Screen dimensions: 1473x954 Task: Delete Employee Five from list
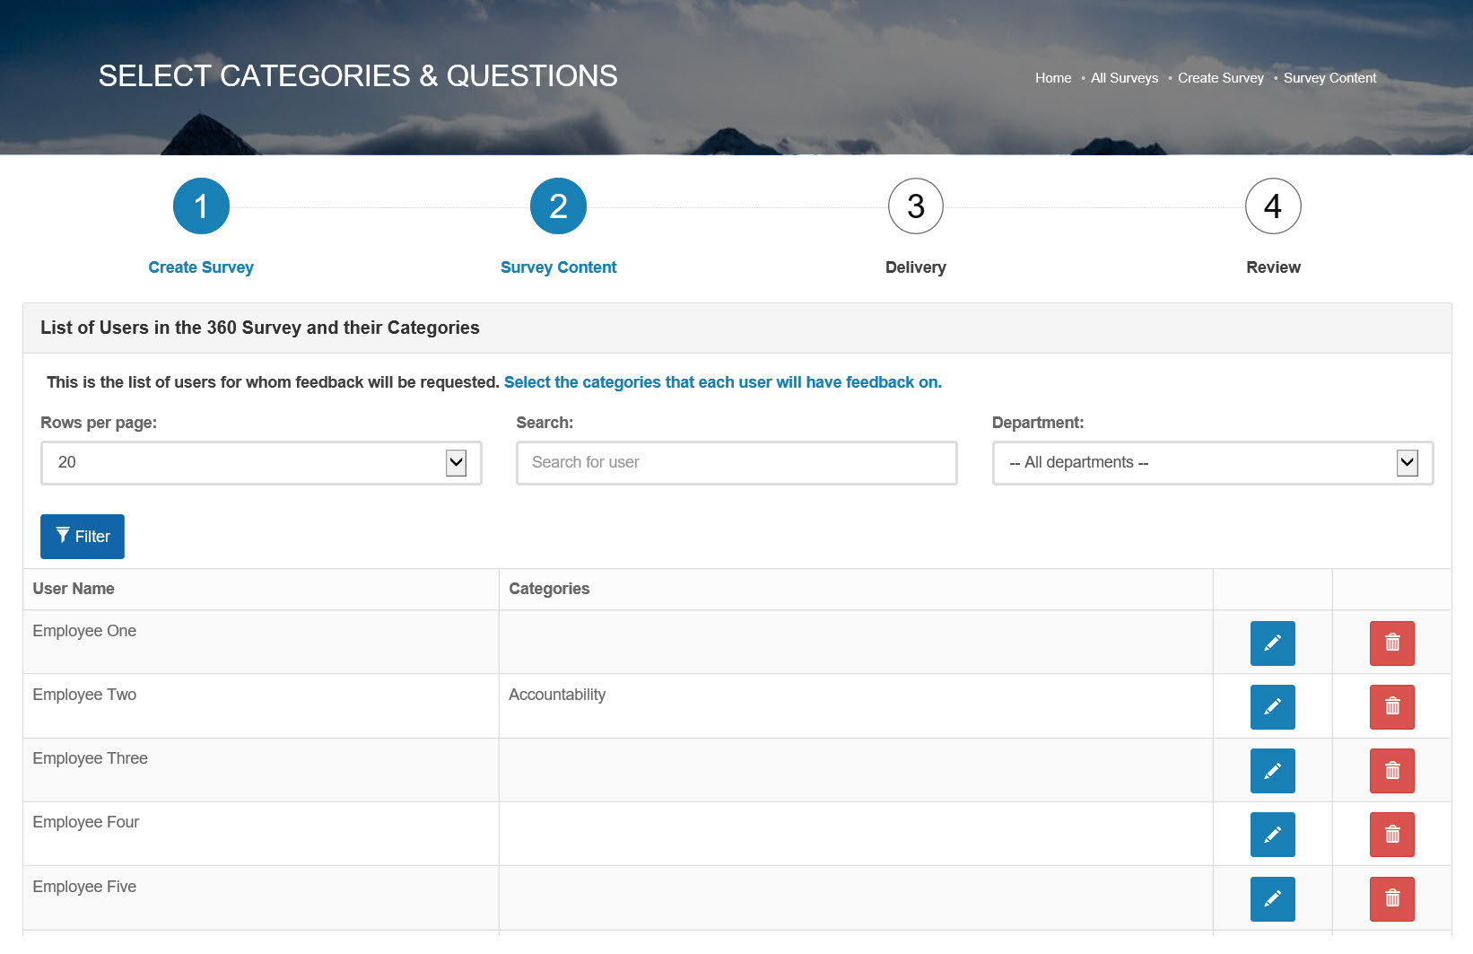(1391, 898)
